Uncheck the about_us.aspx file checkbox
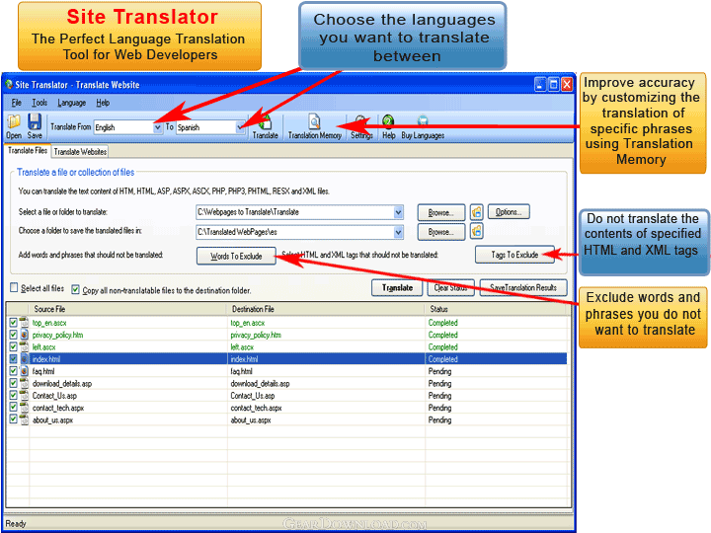 click(13, 419)
